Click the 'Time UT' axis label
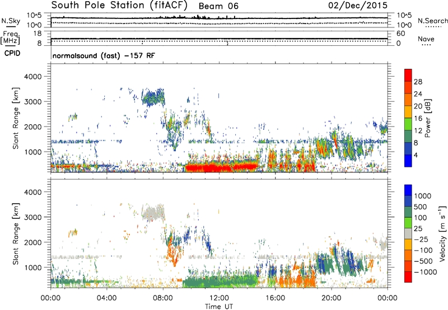The image size is (448, 310). click(219, 307)
